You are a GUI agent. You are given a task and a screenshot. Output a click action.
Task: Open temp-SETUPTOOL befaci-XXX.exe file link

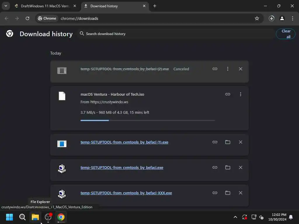(x=126, y=193)
